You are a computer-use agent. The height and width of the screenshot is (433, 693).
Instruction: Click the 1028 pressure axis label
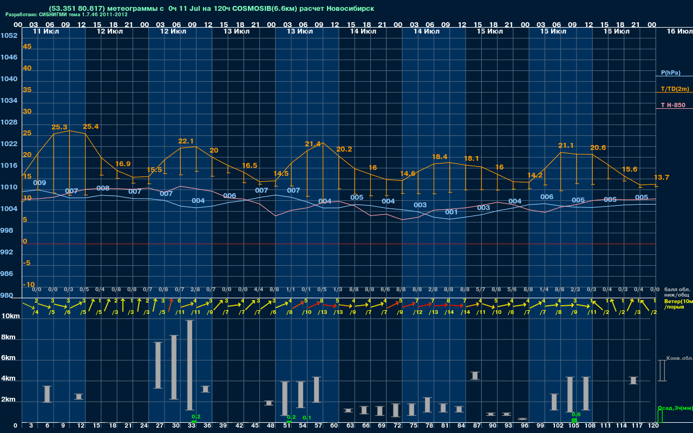click(x=8, y=122)
